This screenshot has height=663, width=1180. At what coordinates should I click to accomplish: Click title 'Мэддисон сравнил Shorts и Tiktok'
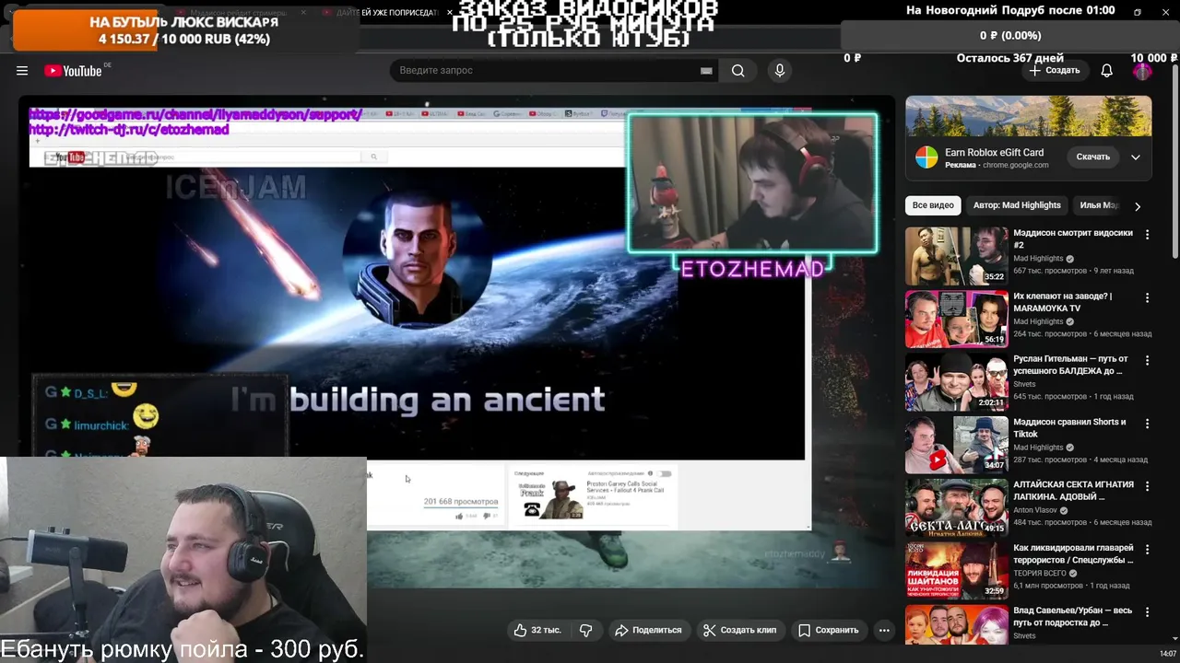(1069, 428)
